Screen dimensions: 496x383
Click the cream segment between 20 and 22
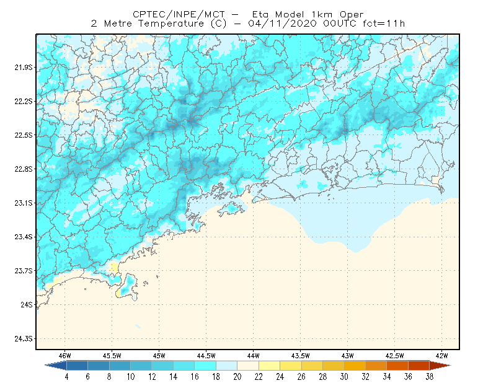click(x=248, y=366)
